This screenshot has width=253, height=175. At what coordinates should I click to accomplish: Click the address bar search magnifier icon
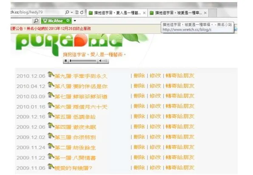click(x=67, y=12)
